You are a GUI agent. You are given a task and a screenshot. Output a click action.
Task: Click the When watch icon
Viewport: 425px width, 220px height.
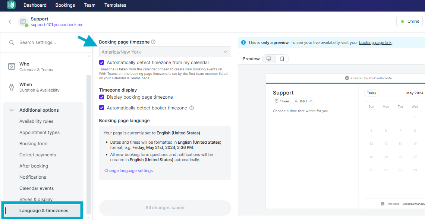pyautogui.click(x=12, y=87)
